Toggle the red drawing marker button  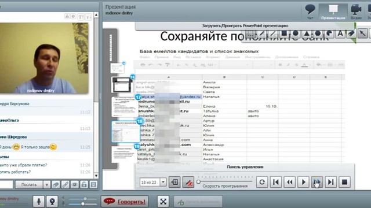click(x=188, y=183)
